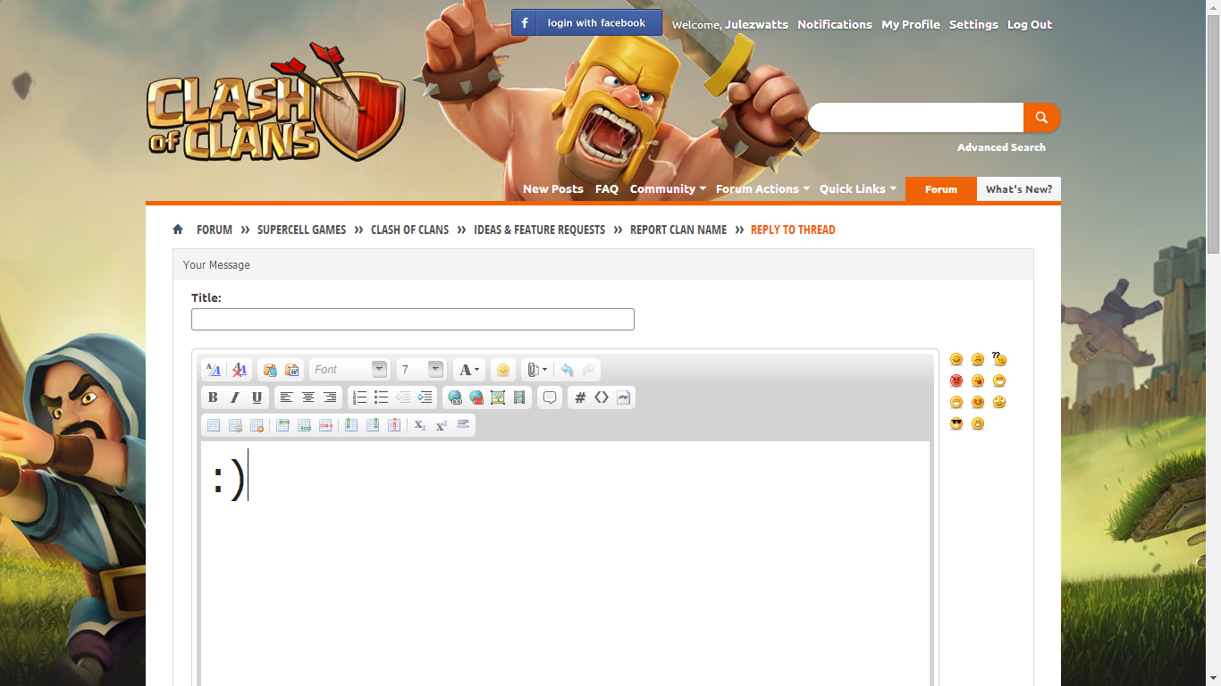
Task: Click the Remove Text Formatting icon
Action: [240, 370]
